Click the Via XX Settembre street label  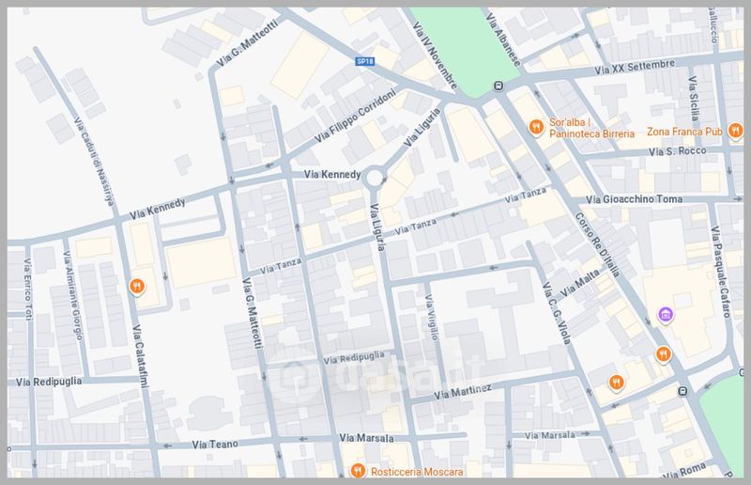(630, 67)
